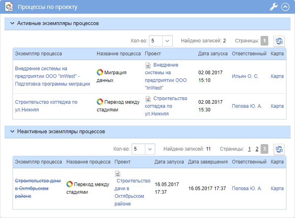295x218 pixels.
Task: Refresh the inactive process instances list
Action: (x=279, y=149)
